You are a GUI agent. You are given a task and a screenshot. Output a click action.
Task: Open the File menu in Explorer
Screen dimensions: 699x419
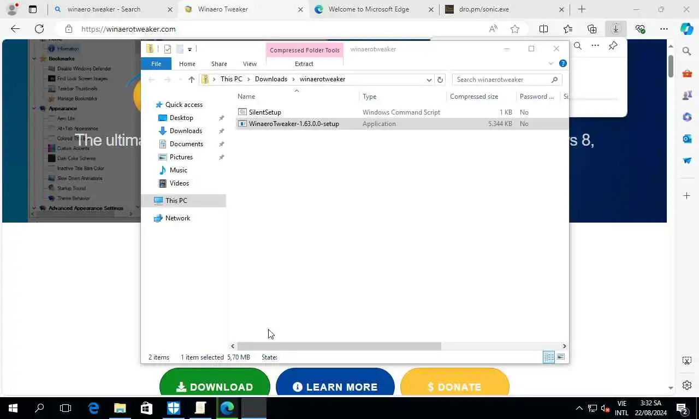pyautogui.click(x=156, y=63)
